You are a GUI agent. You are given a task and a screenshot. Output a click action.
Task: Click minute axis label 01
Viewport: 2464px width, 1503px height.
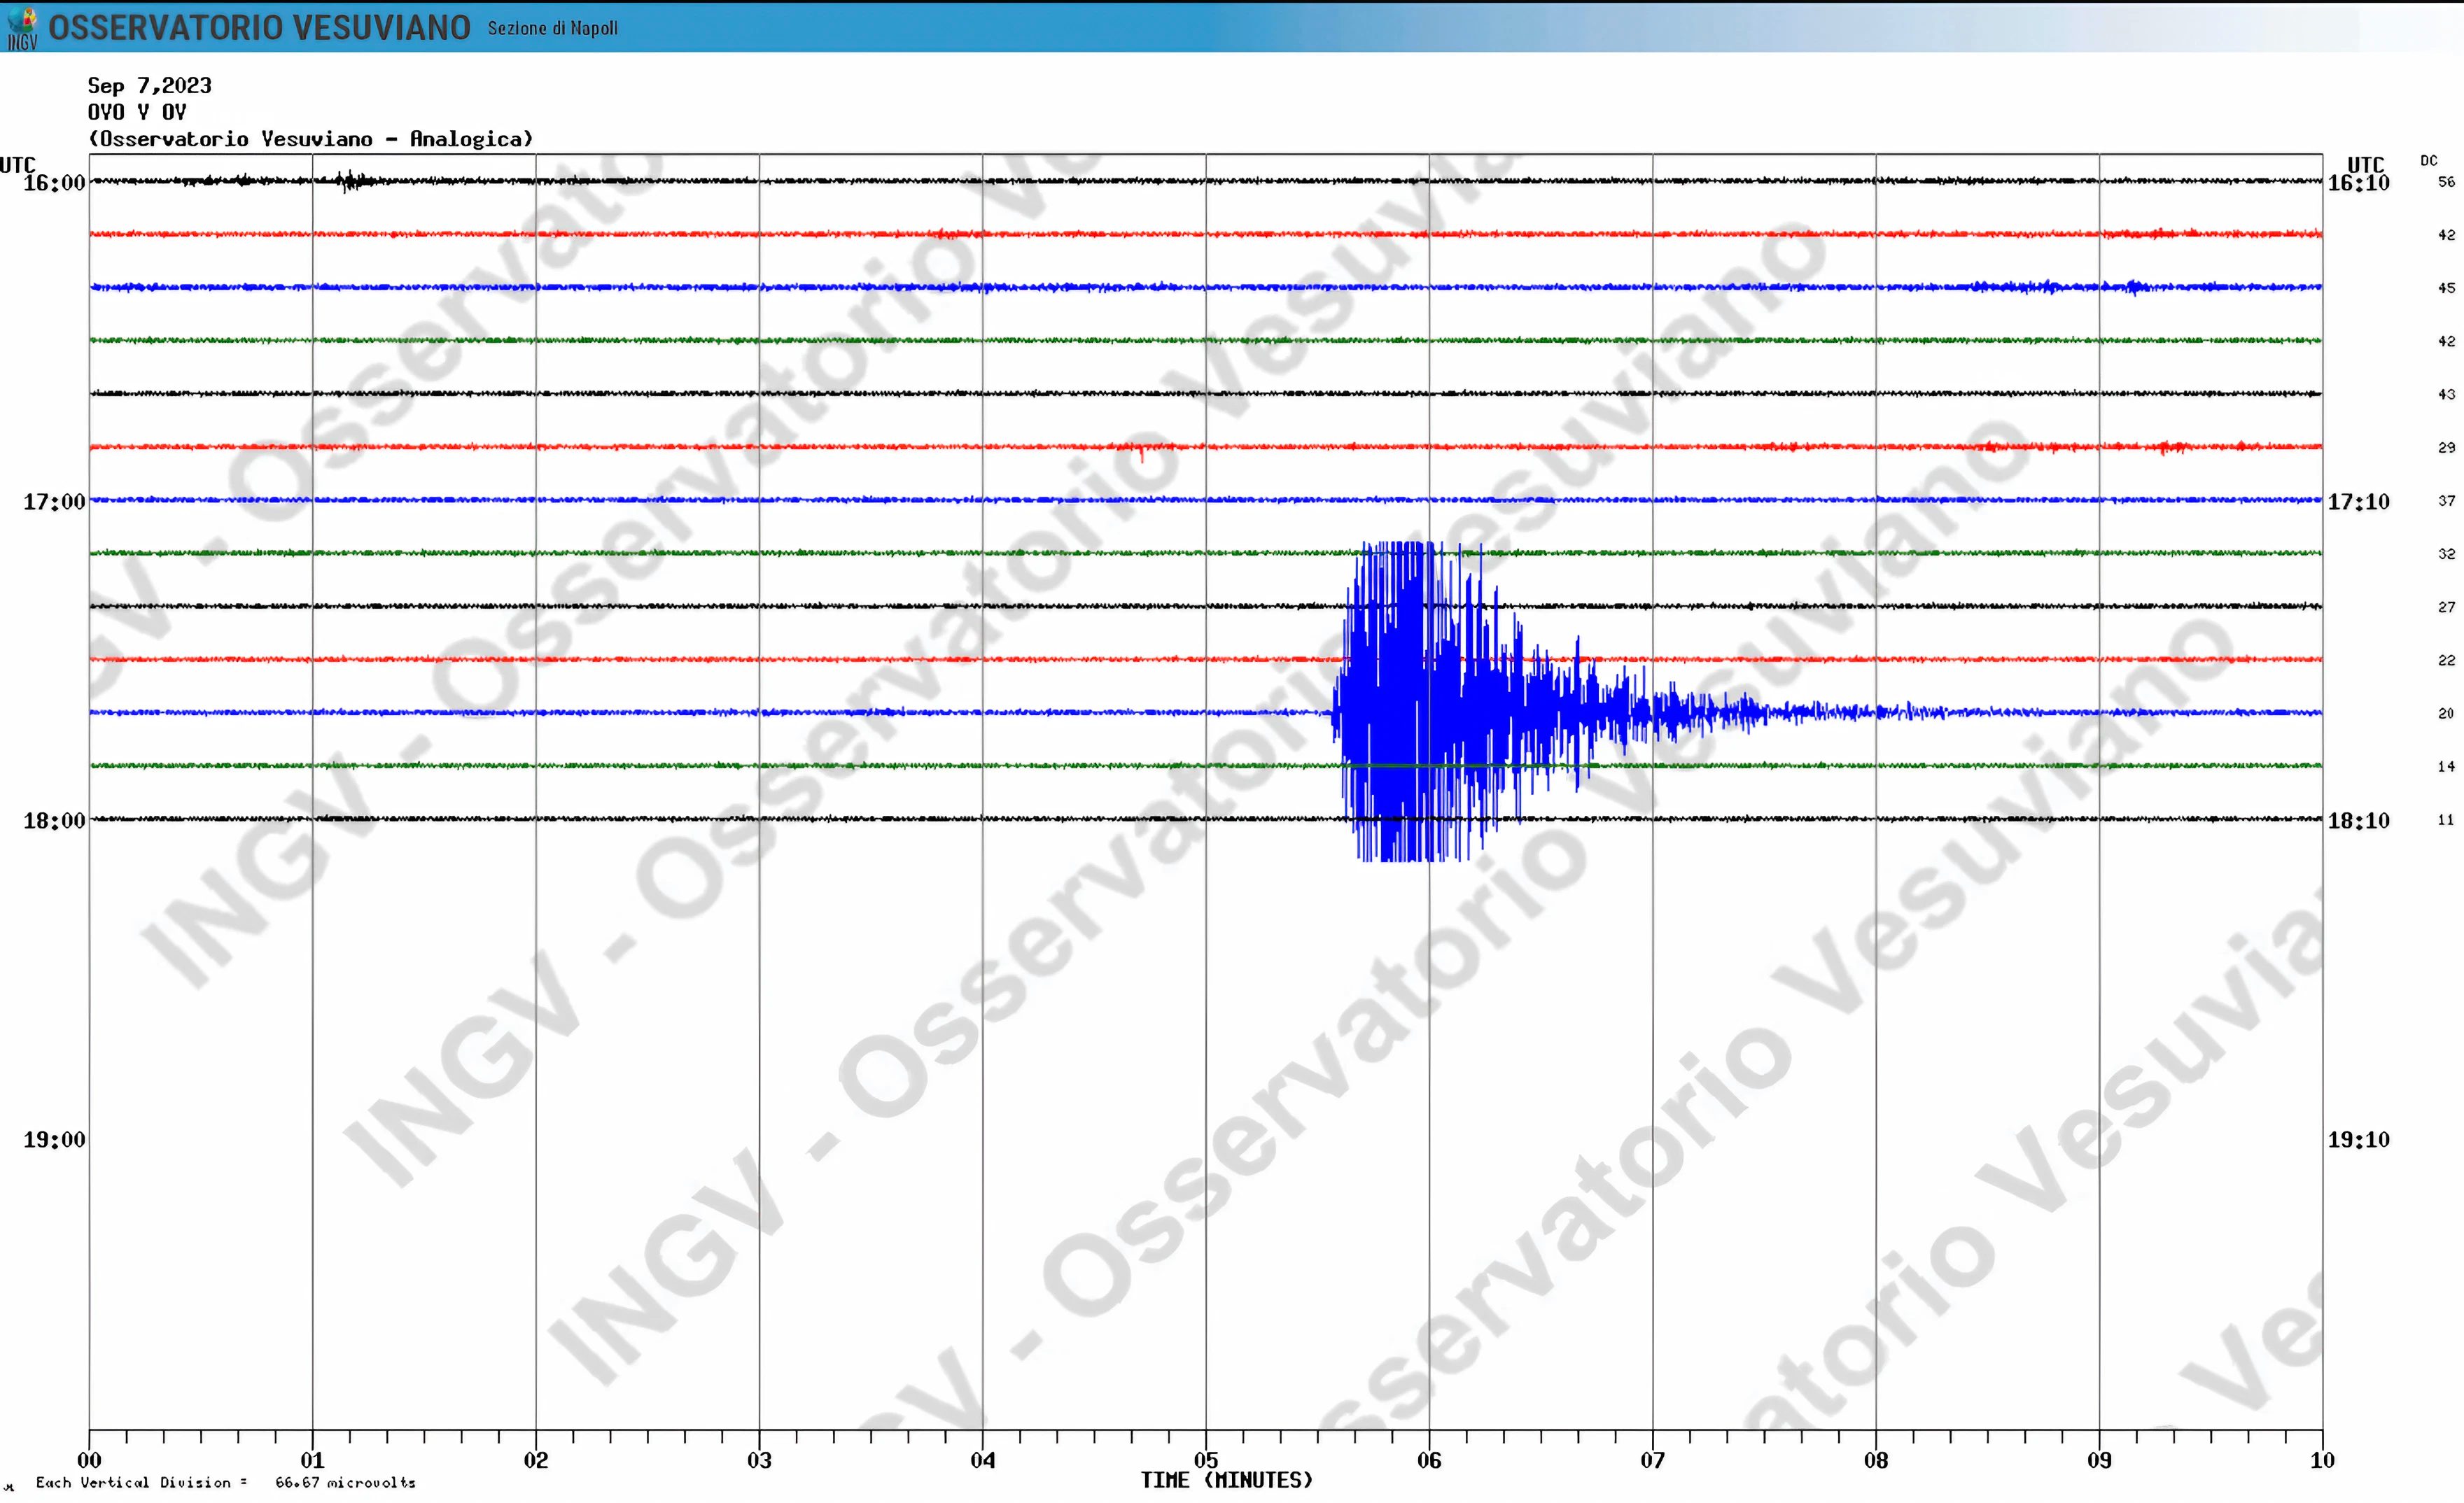click(312, 1460)
